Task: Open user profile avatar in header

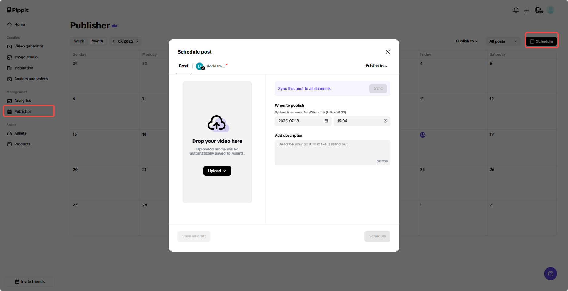Action: click(551, 10)
